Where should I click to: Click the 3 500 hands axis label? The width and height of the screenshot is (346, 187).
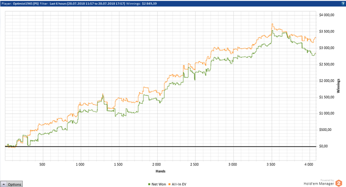coord(271,164)
